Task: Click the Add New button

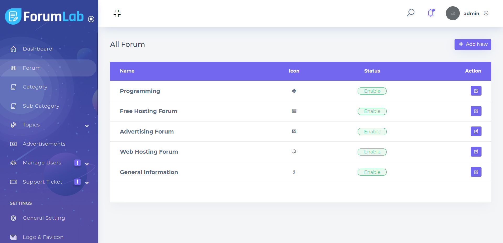Action: (x=473, y=45)
